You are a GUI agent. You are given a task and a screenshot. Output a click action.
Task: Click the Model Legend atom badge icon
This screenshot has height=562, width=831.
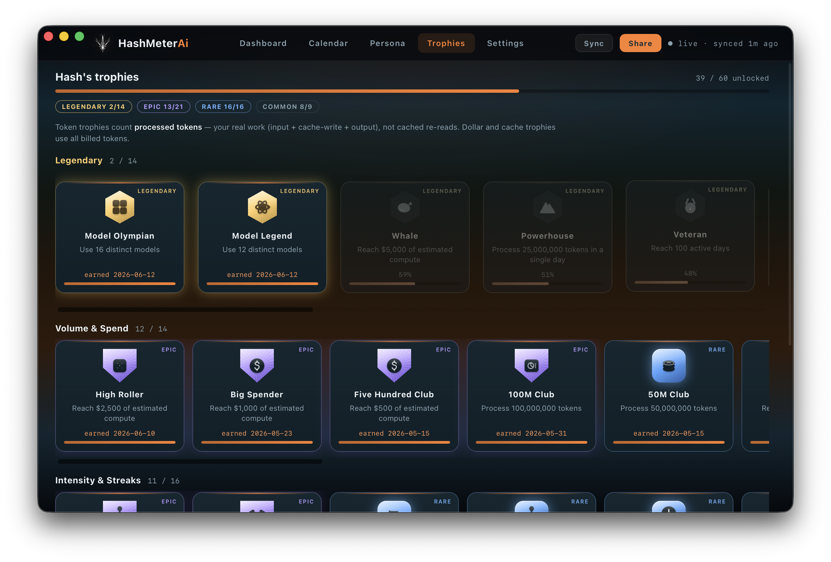(x=262, y=207)
